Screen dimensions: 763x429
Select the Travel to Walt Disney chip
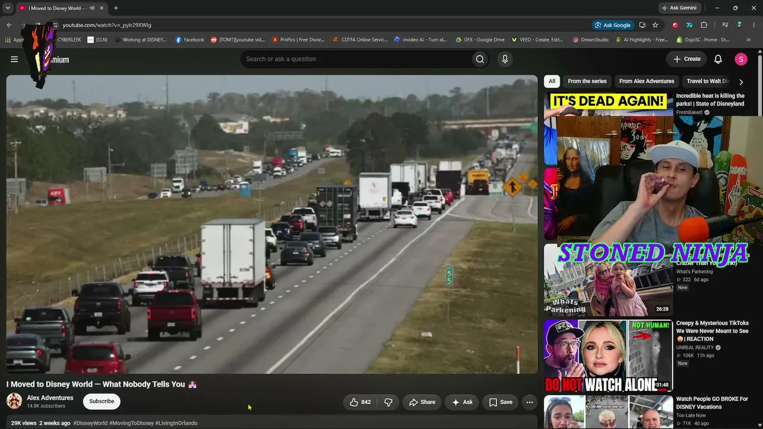707,82
